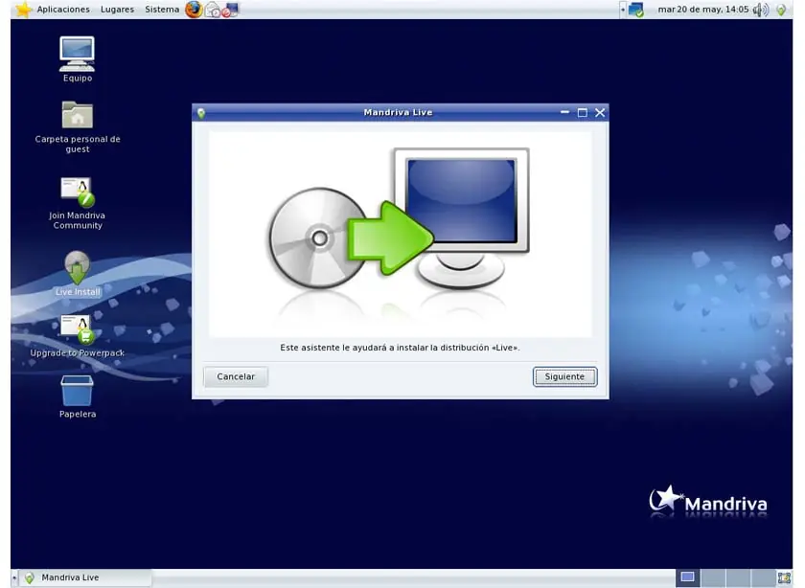Minimize the Mandriva Live window
The height and width of the screenshot is (588, 805).
[x=564, y=112]
